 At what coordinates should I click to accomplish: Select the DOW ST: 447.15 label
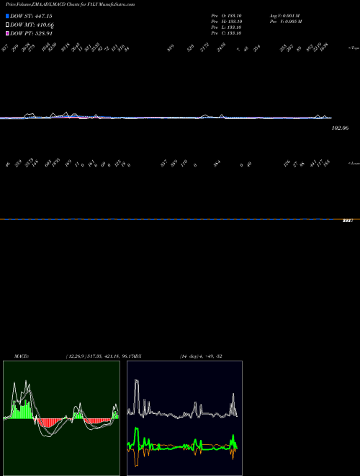(31, 16)
